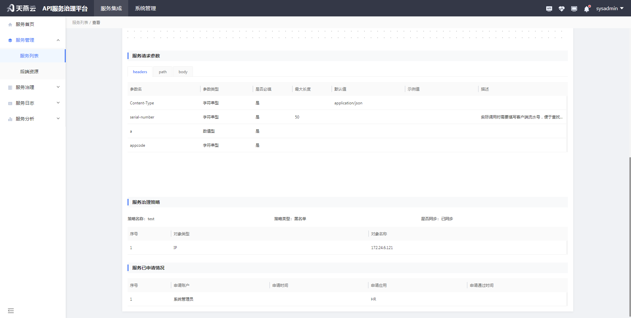Open the notification bell with red badge
The height and width of the screenshot is (318, 631).
click(x=587, y=9)
